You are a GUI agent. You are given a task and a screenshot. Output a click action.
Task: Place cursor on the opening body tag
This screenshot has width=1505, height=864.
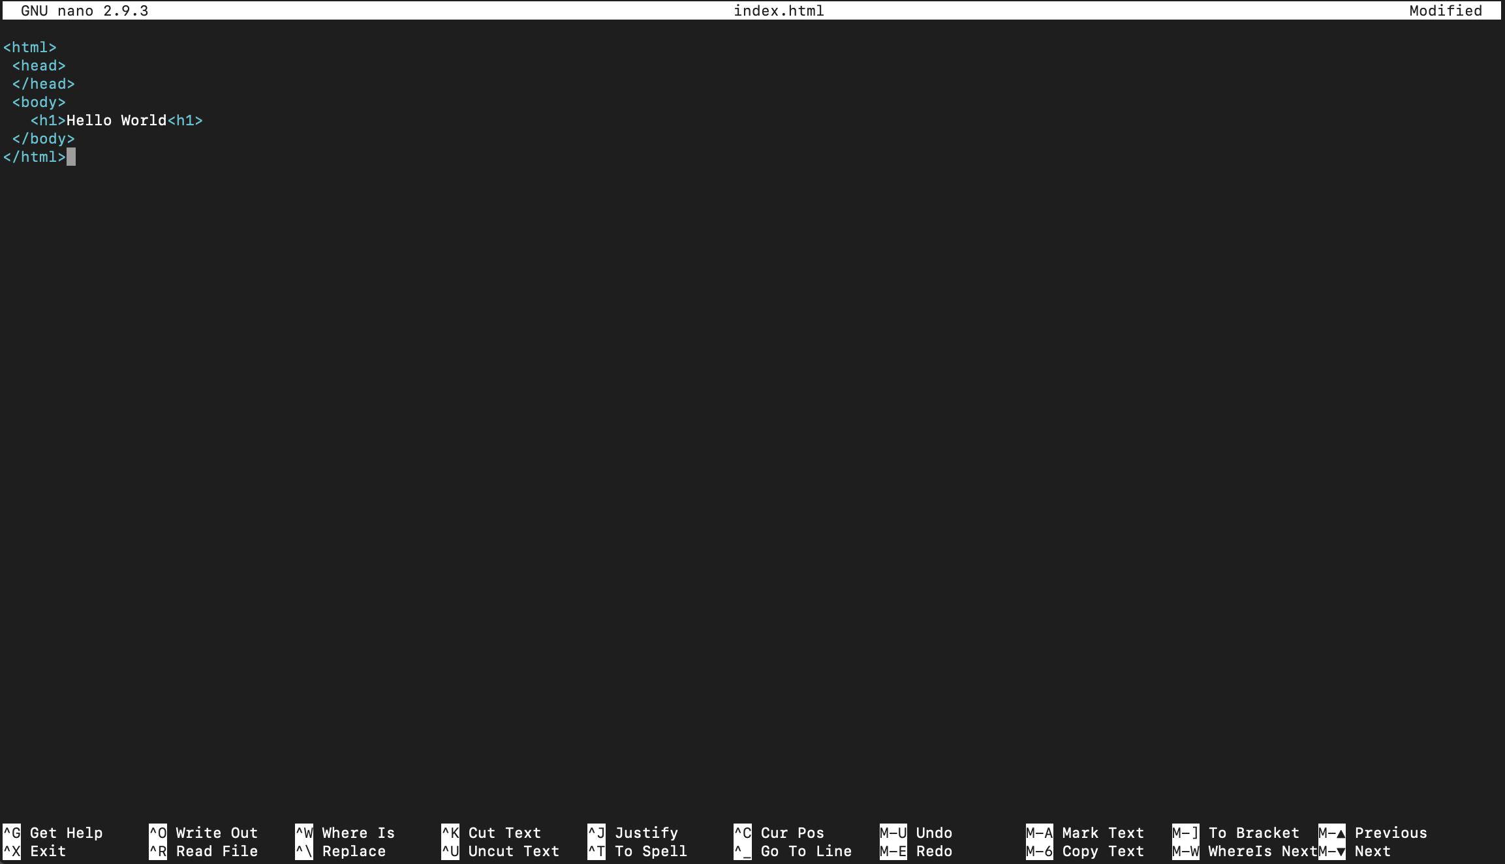pos(39,102)
